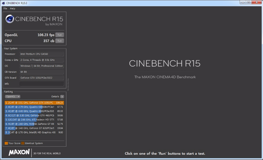Maximize the Cinebench window
This screenshot has width=263, height=160.
[249, 2]
